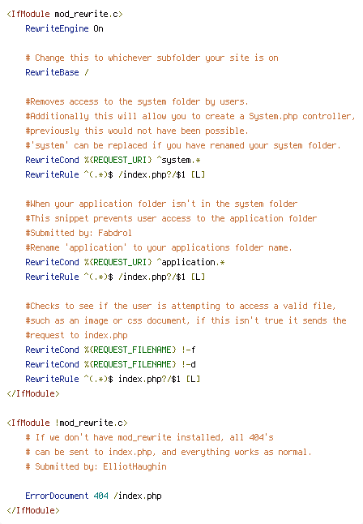Click the 'Checks to see if the user' comment

point(181,306)
